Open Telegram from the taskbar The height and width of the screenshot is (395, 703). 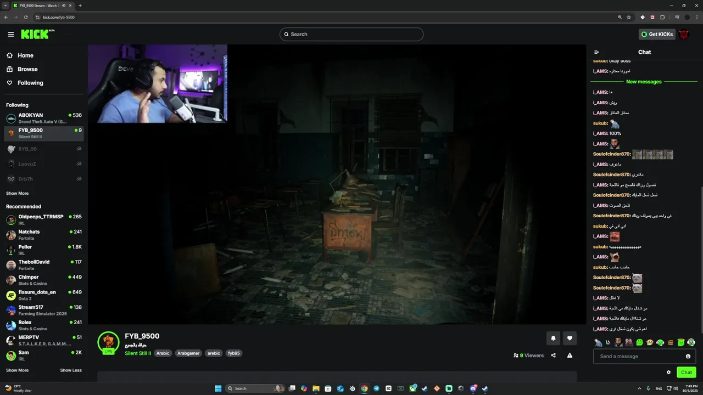click(376, 388)
